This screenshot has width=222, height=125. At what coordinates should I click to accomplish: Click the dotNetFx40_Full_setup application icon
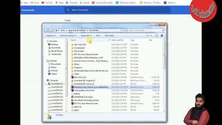[72, 97]
